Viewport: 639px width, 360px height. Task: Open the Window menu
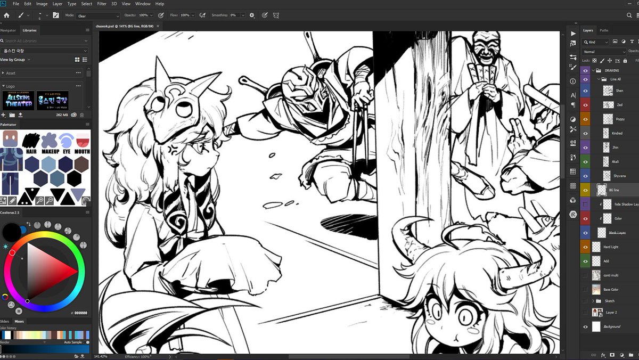[x=143, y=4]
